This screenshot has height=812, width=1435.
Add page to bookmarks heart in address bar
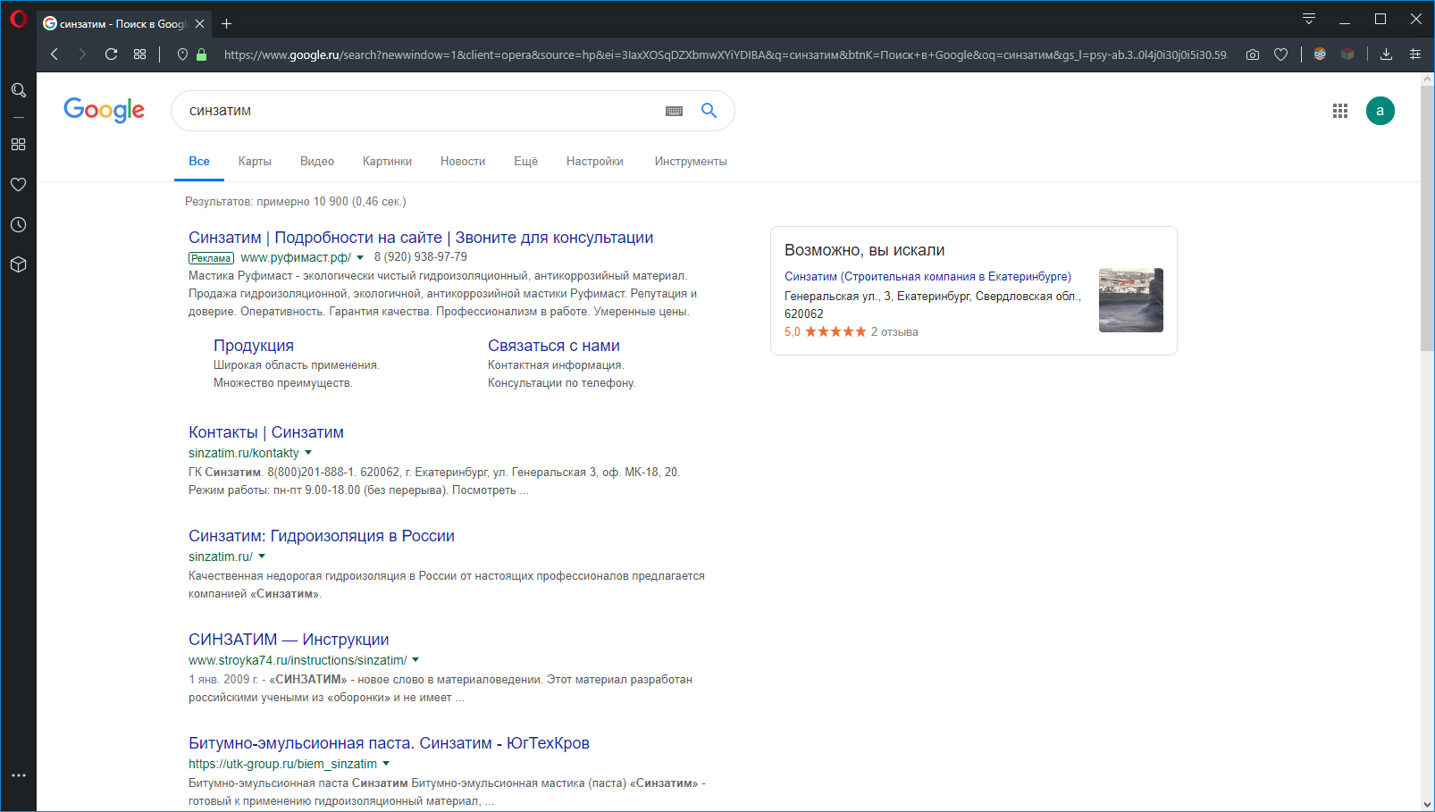[x=1280, y=54]
